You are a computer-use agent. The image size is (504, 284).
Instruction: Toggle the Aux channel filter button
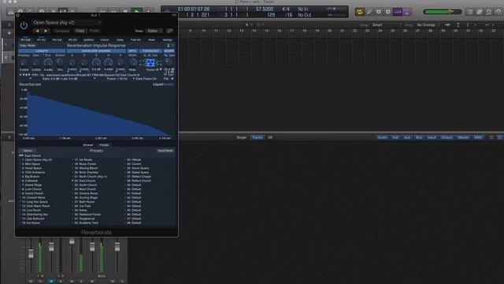(x=407, y=137)
